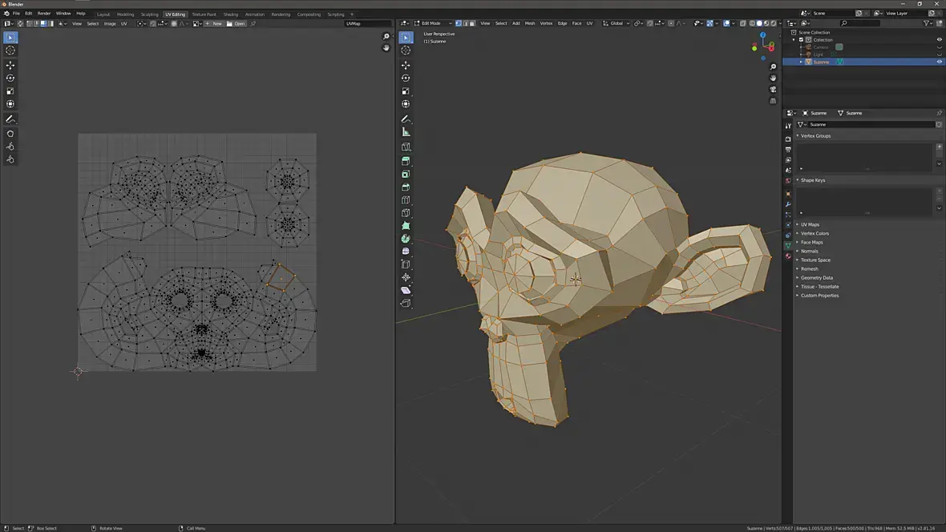The width and height of the screenshot is (946, 532).
Task: Pick the Measure tool in 3D viewport
Action: (406, 132)
